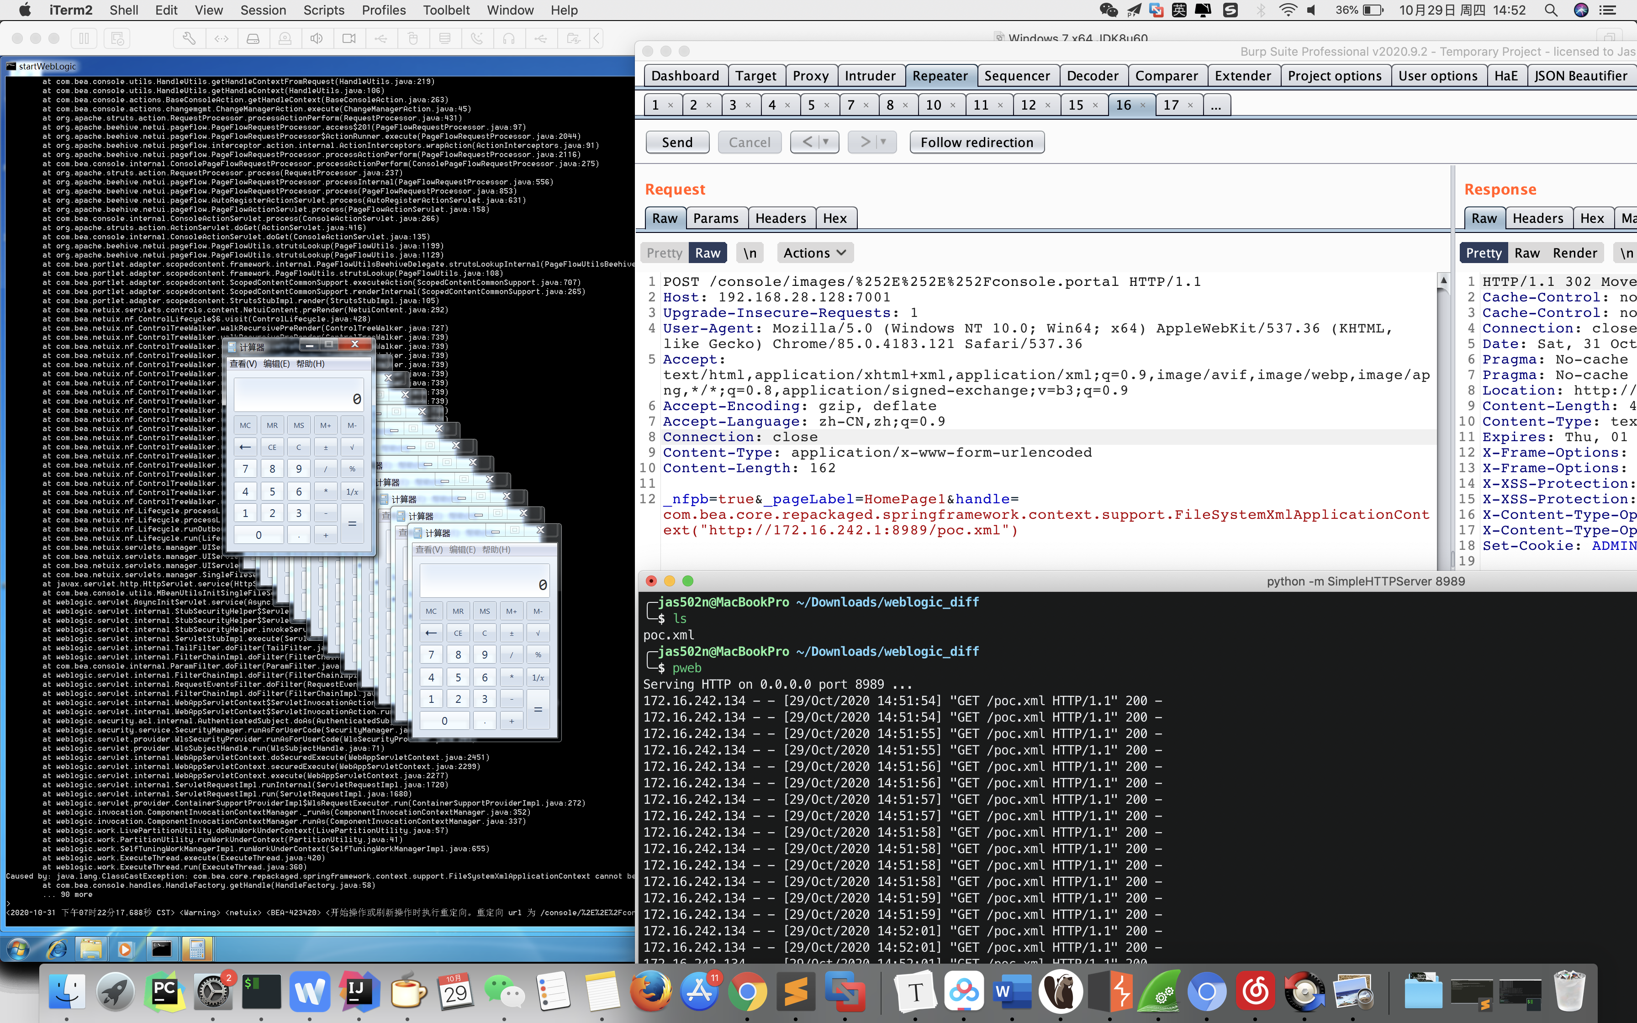1637x1023 pixels.
Task: Switch to the Intruder tab
Action: 869,76
